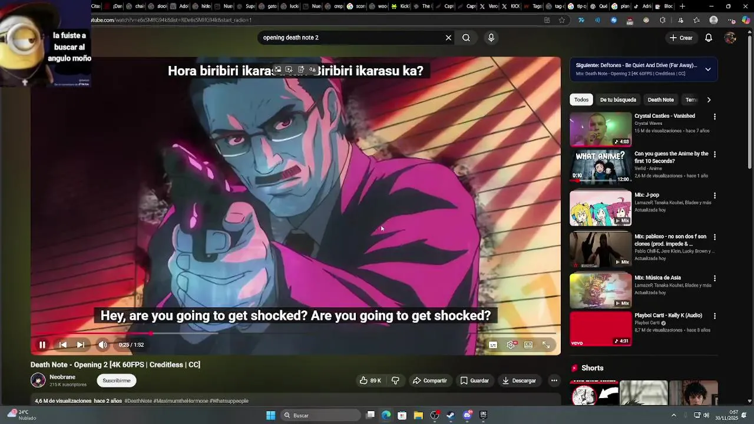Click the taskbar Buscar search box
This screenshot has height=424, width=754.
click(320, 415)
